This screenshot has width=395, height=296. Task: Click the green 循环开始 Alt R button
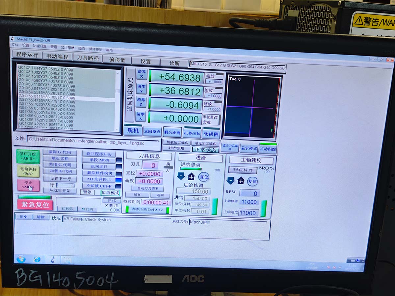click(x=28, y=157)
